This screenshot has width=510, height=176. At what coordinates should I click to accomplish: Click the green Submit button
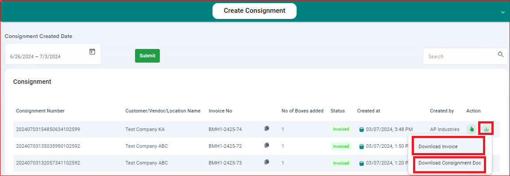147,56
